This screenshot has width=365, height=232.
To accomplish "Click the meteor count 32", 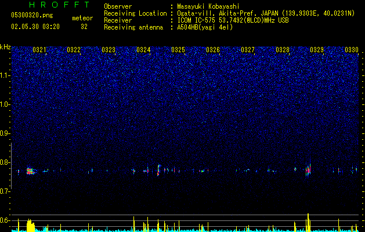I will tap(84, 27).
